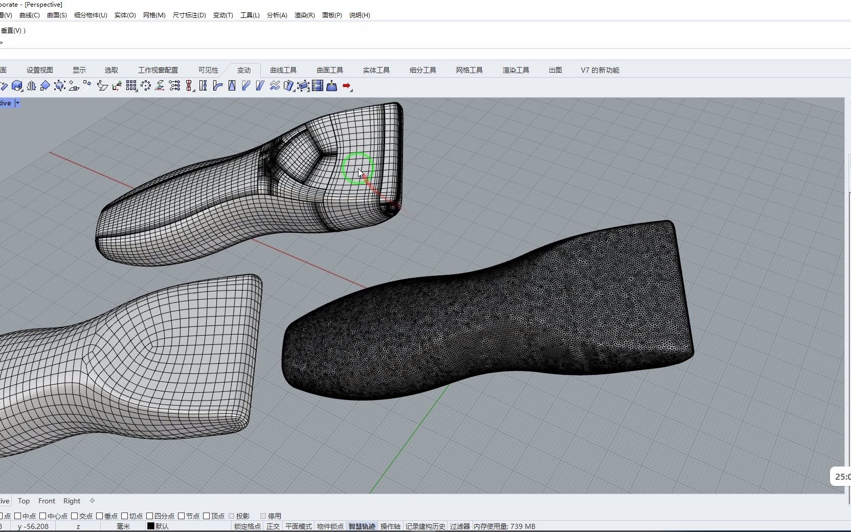Toggle 操作轴 gumball in status bar
The width and height of the screenshot is (851, 532).
[390, 526]
